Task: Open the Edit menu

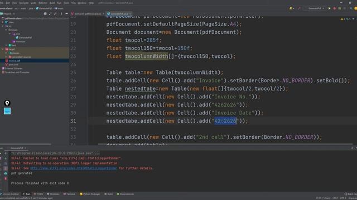Action: (x=8, y=3)
